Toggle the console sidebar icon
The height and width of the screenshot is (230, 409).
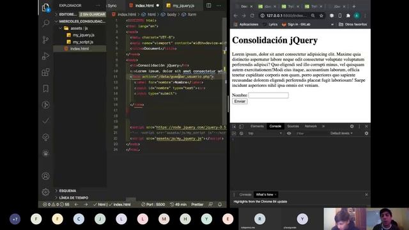234,134
